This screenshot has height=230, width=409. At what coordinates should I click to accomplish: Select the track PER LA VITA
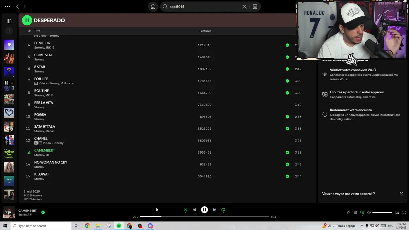coord(43,103)
